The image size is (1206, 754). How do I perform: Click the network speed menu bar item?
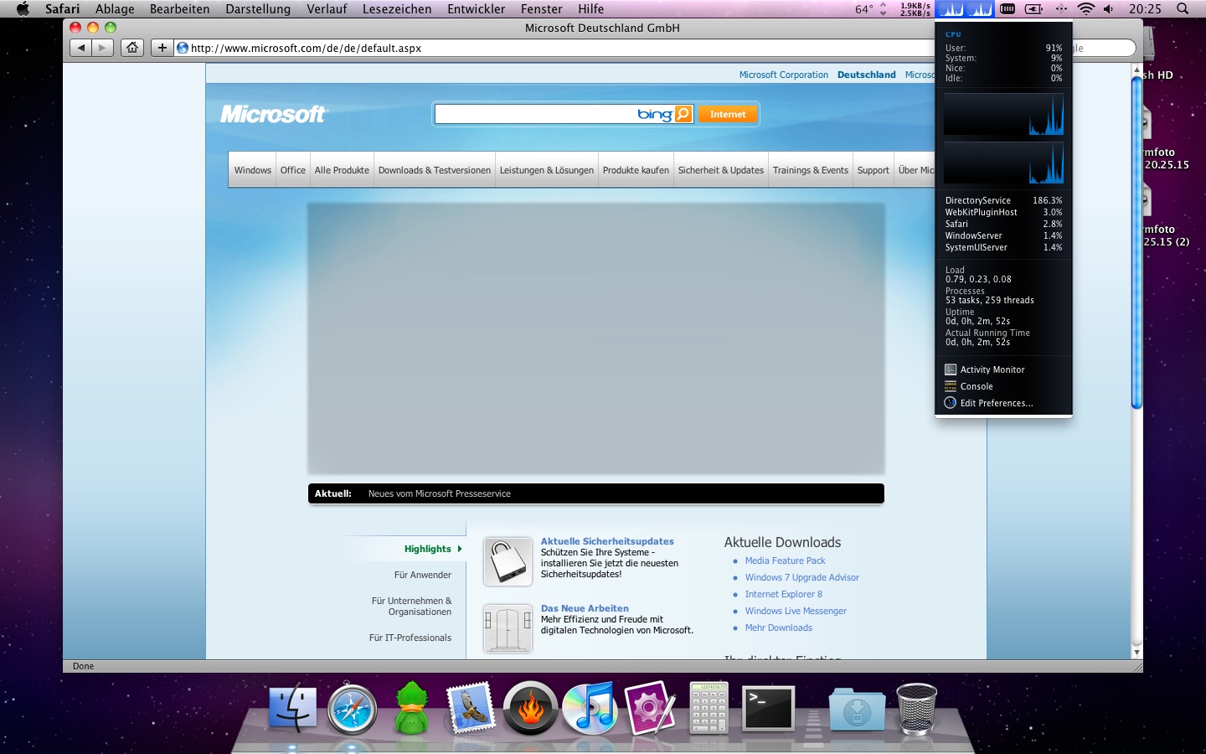click(915, 8)
